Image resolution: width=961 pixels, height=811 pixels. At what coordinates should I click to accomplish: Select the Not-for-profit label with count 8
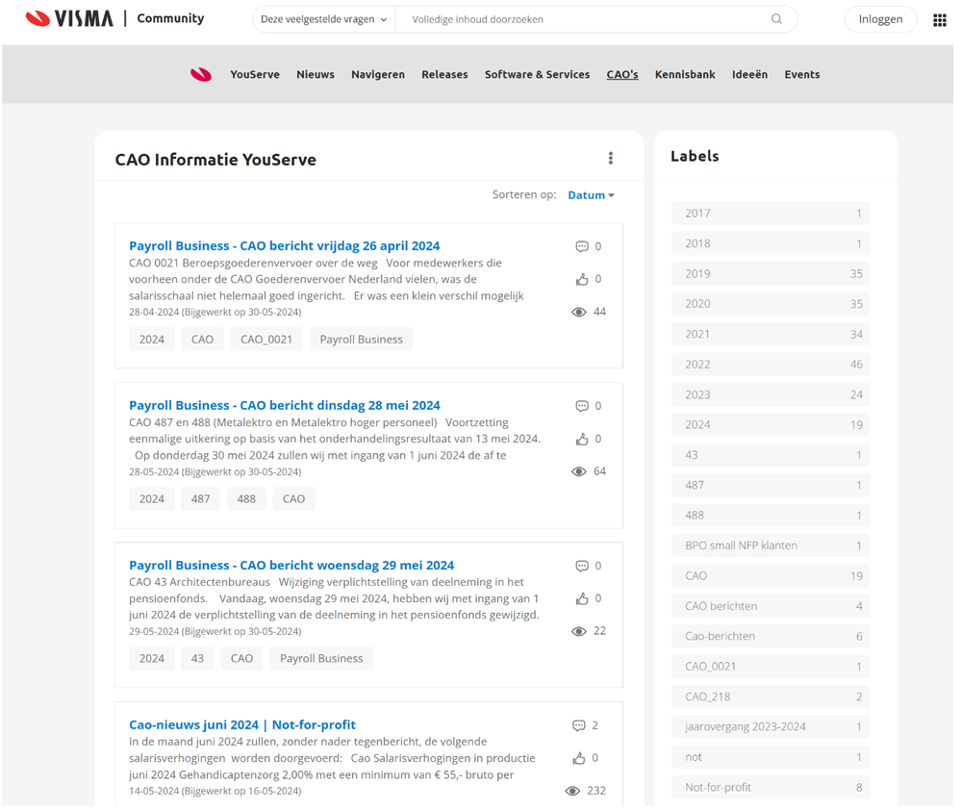(x=771, y=788)
